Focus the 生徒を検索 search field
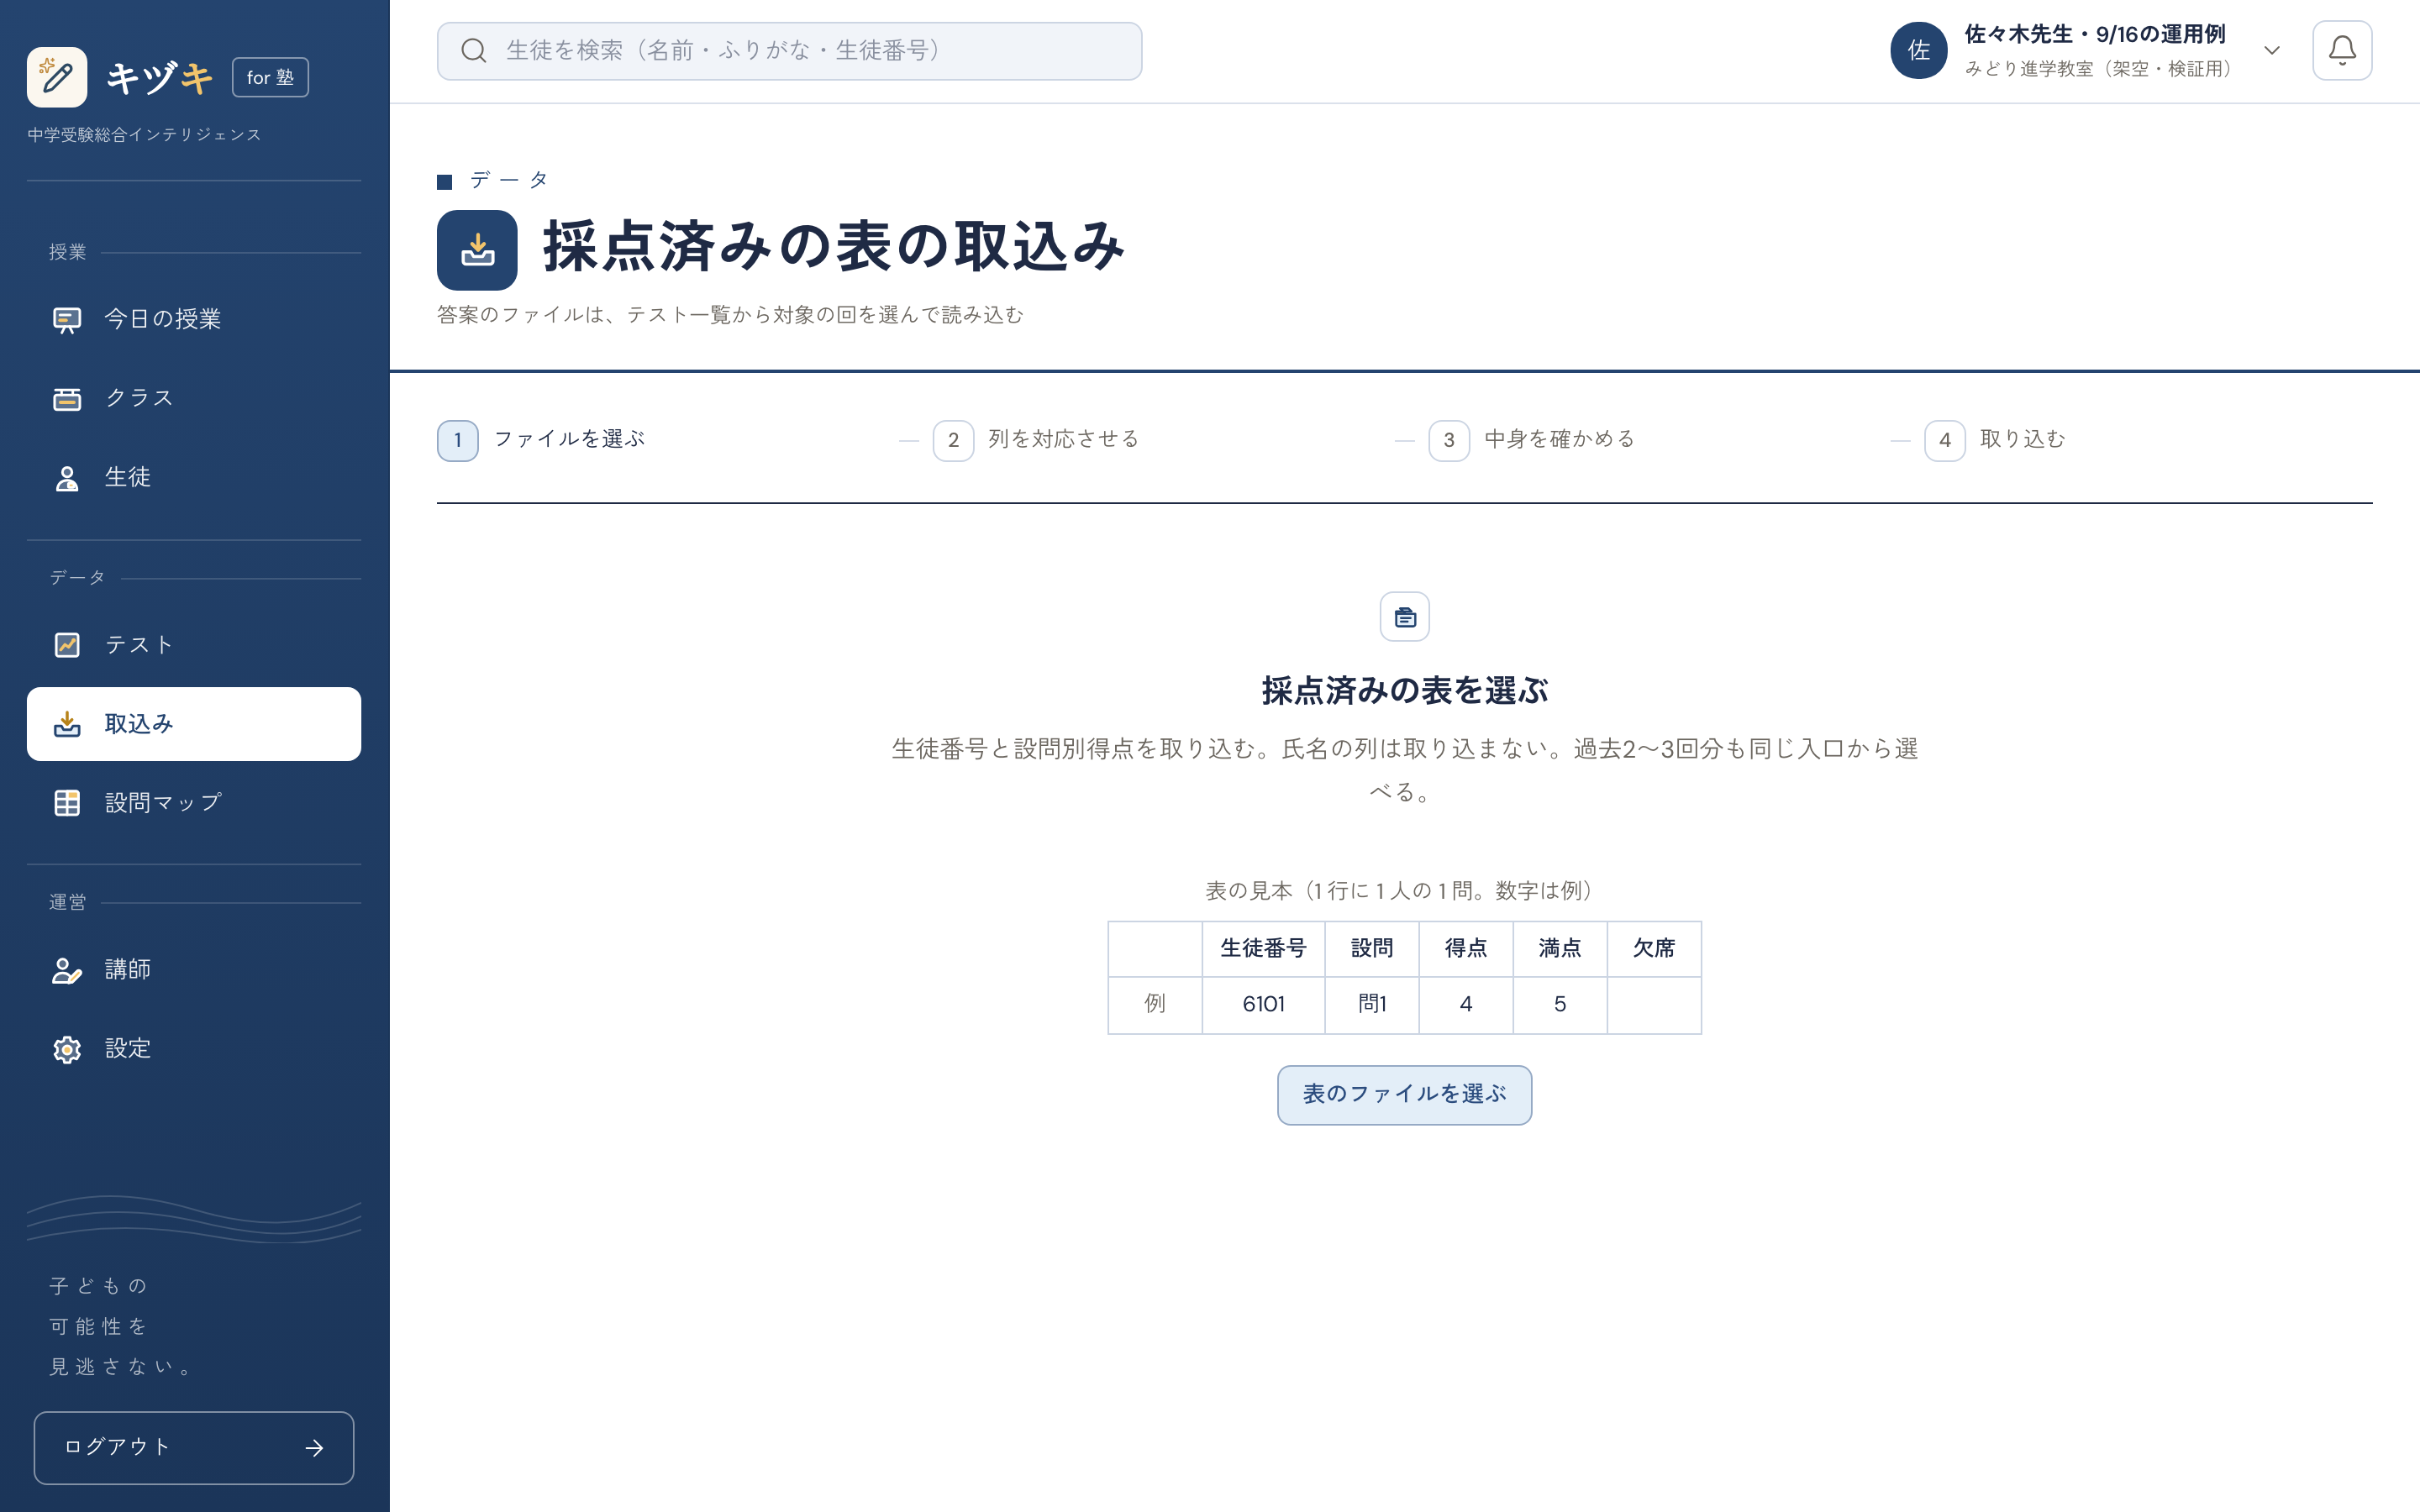 click(x=789, y=51)
